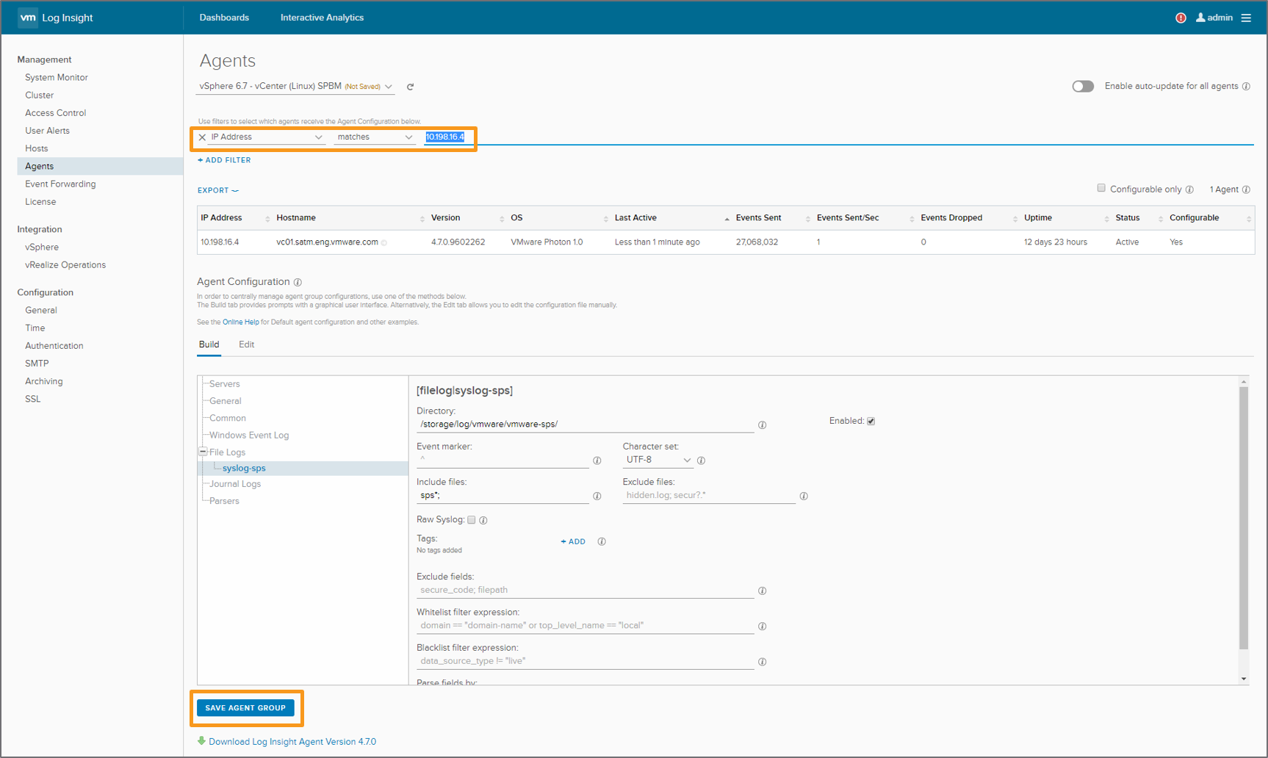This screenshot has width=1268, height=758.
Task: Click the Add Filter link
Action: (x=224, y=160)
